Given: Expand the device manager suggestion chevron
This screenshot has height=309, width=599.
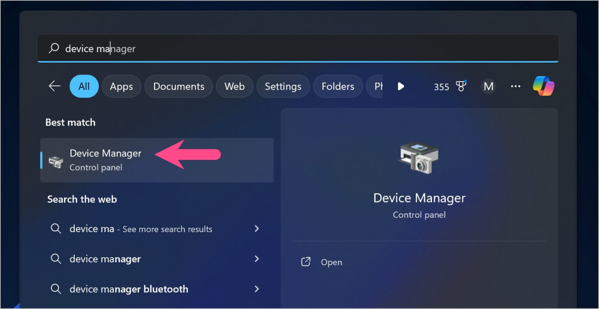Looking at the screenshot, I should click(x=257, y=259).
